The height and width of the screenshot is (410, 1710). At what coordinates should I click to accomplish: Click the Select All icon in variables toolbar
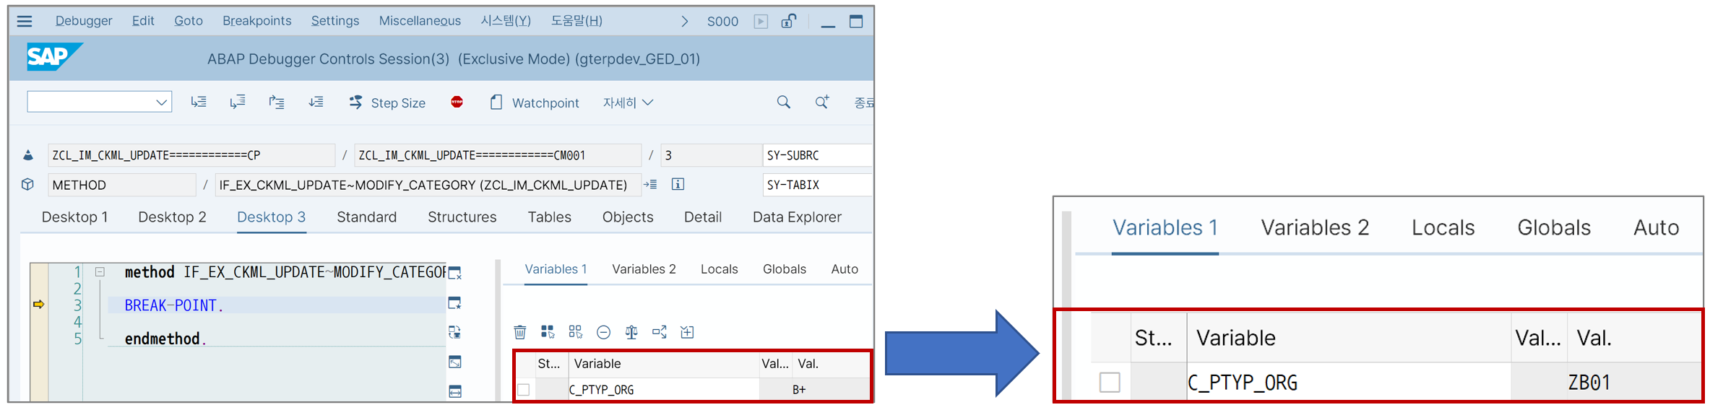coord(548,332)
